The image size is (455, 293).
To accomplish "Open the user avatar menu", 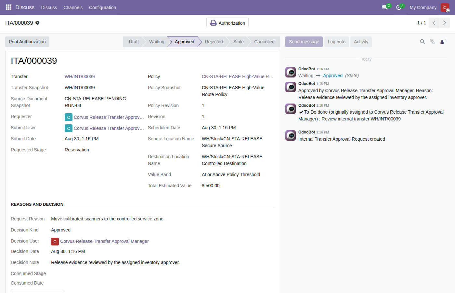I will pos(445,7).
